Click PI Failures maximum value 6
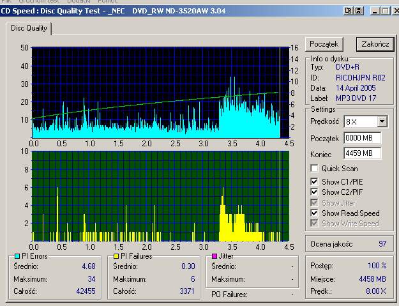Viewport: 399px width, 306px height. (193, 279)
